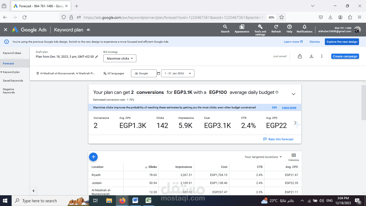Click the Refresh icon in Google Ads header
366x206 pixels.
(x=276, y=29)
